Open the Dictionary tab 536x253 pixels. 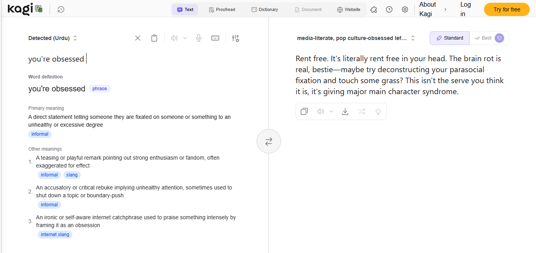(x=265, y=9)
